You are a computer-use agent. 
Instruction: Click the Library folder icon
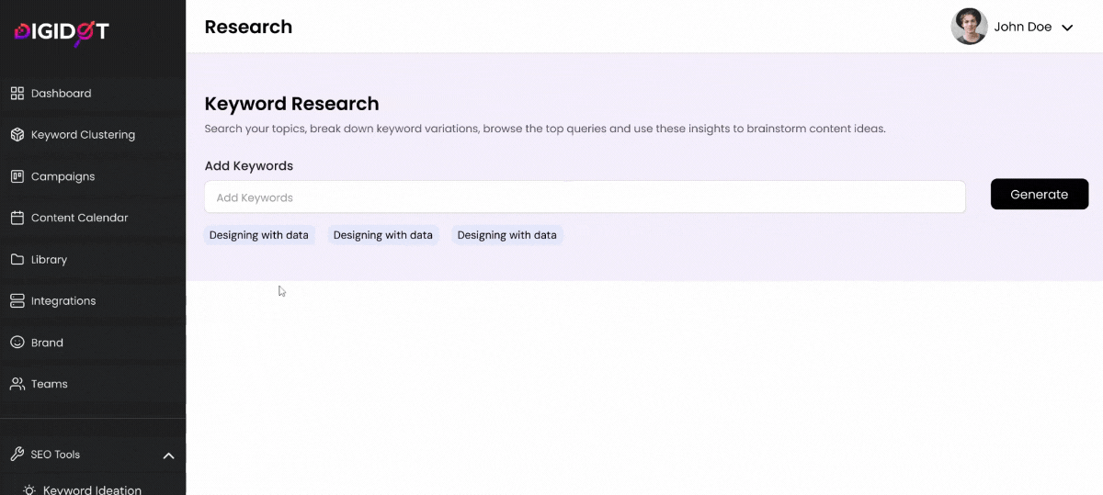point(17,259)
